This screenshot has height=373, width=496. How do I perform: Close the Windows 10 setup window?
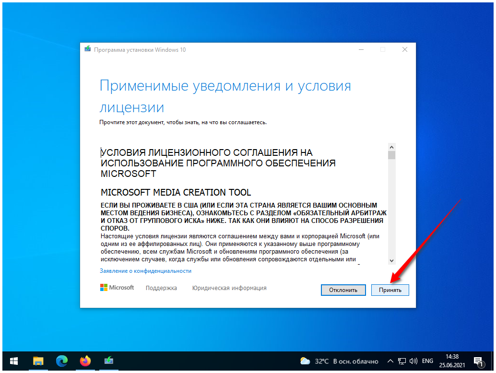click(x=404, y=49)
